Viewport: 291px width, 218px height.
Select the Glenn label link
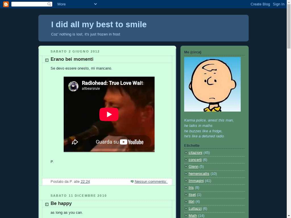coord(193,167)
